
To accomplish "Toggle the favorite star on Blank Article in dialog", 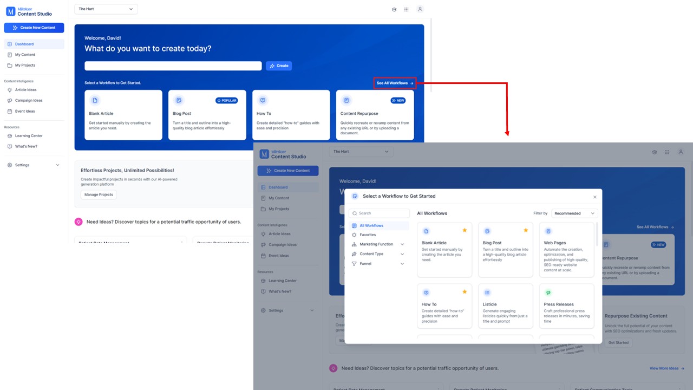I will click(465, 230).
